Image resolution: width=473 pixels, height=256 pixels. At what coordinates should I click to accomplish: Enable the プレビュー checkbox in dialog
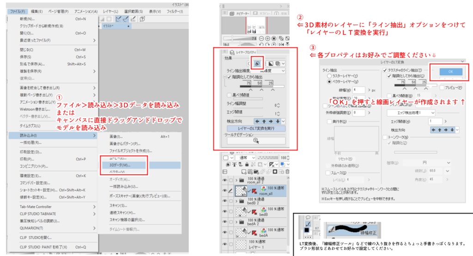click(442, 87)
